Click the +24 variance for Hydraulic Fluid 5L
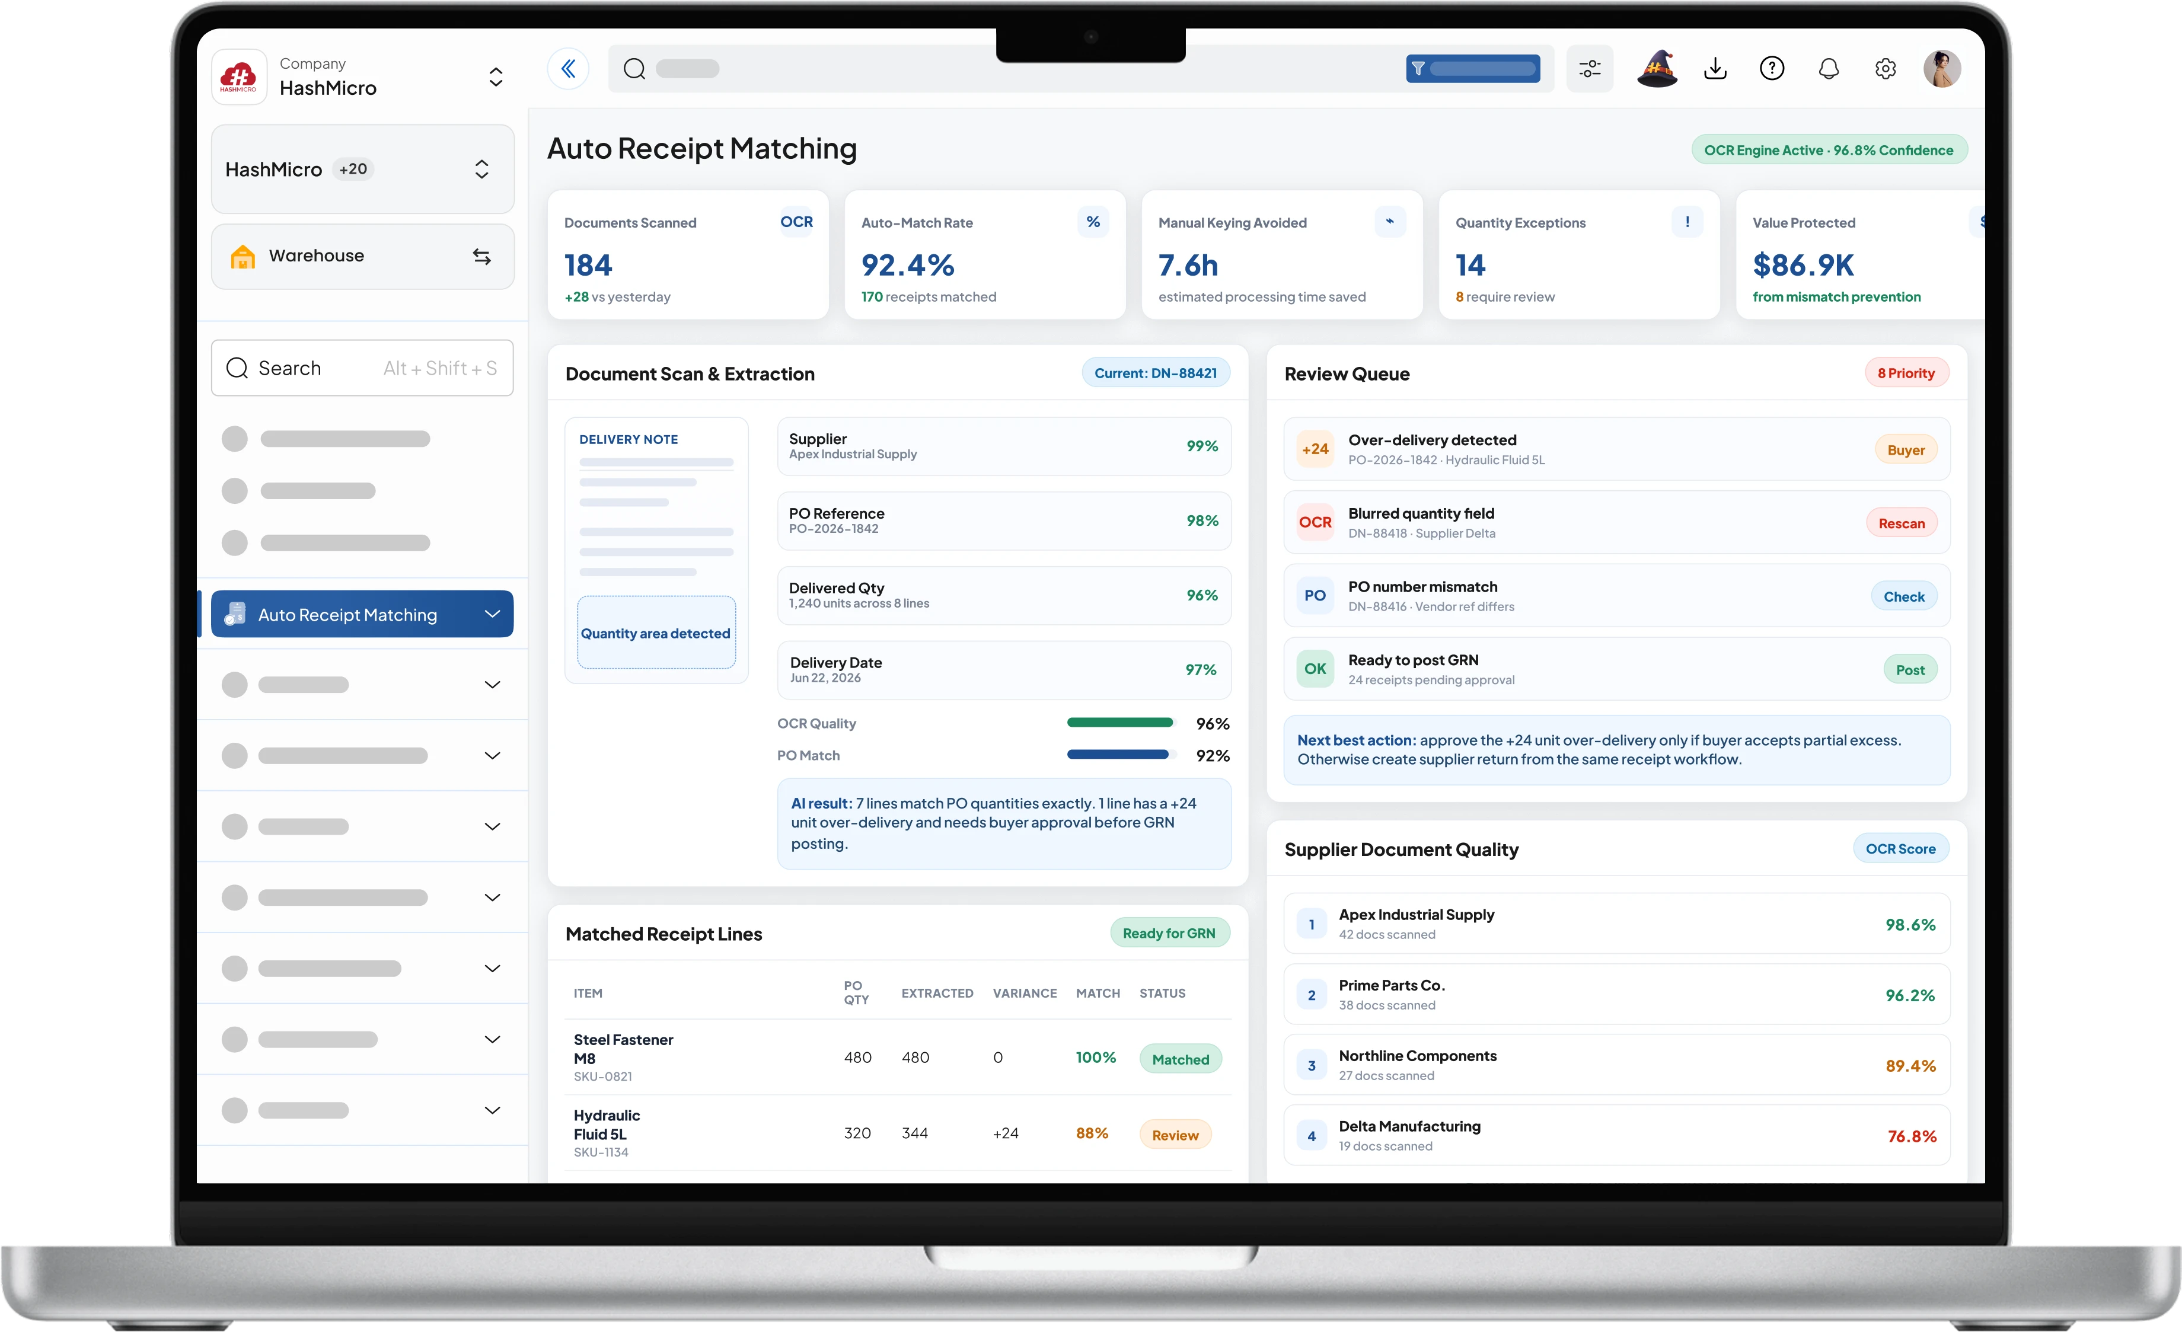2182x1332 pixels. click(1005, 1133)
